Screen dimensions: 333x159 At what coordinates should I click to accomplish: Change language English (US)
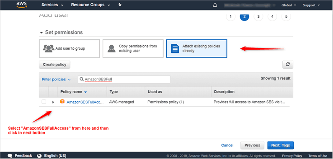[55, 155]
